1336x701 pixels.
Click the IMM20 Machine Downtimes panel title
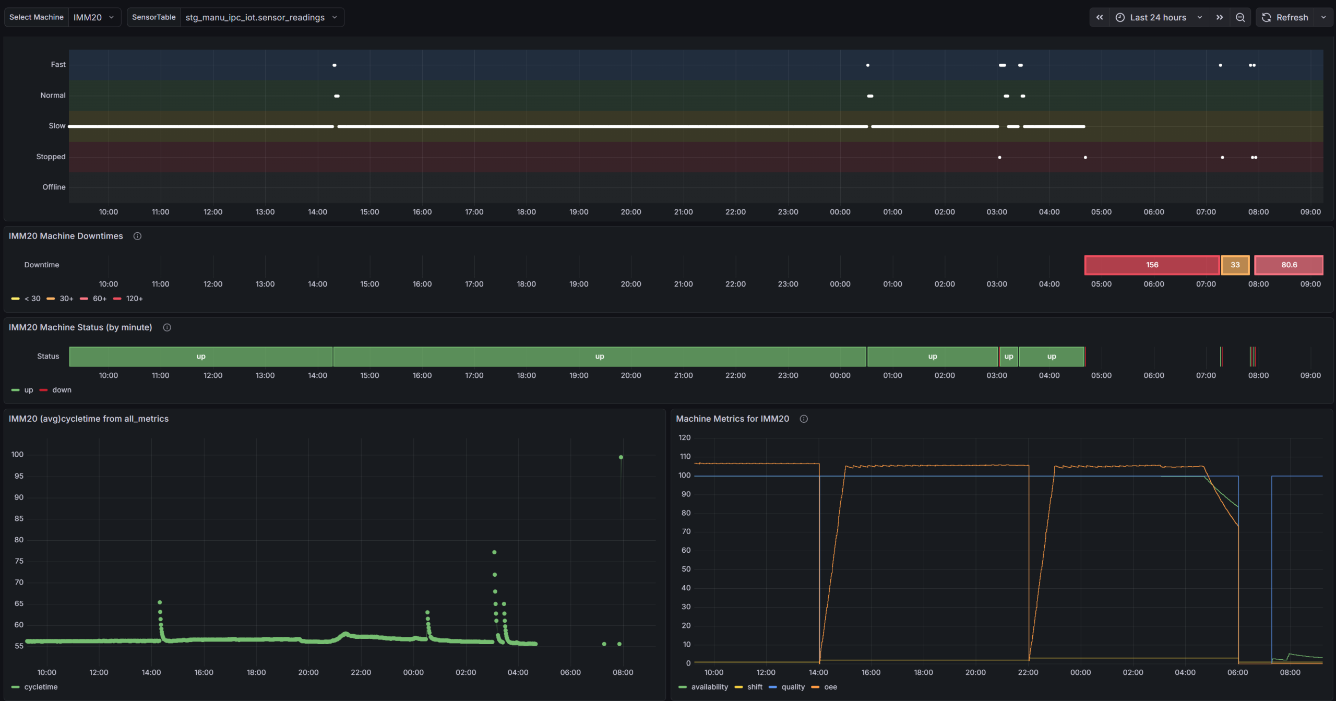(66, 236)
